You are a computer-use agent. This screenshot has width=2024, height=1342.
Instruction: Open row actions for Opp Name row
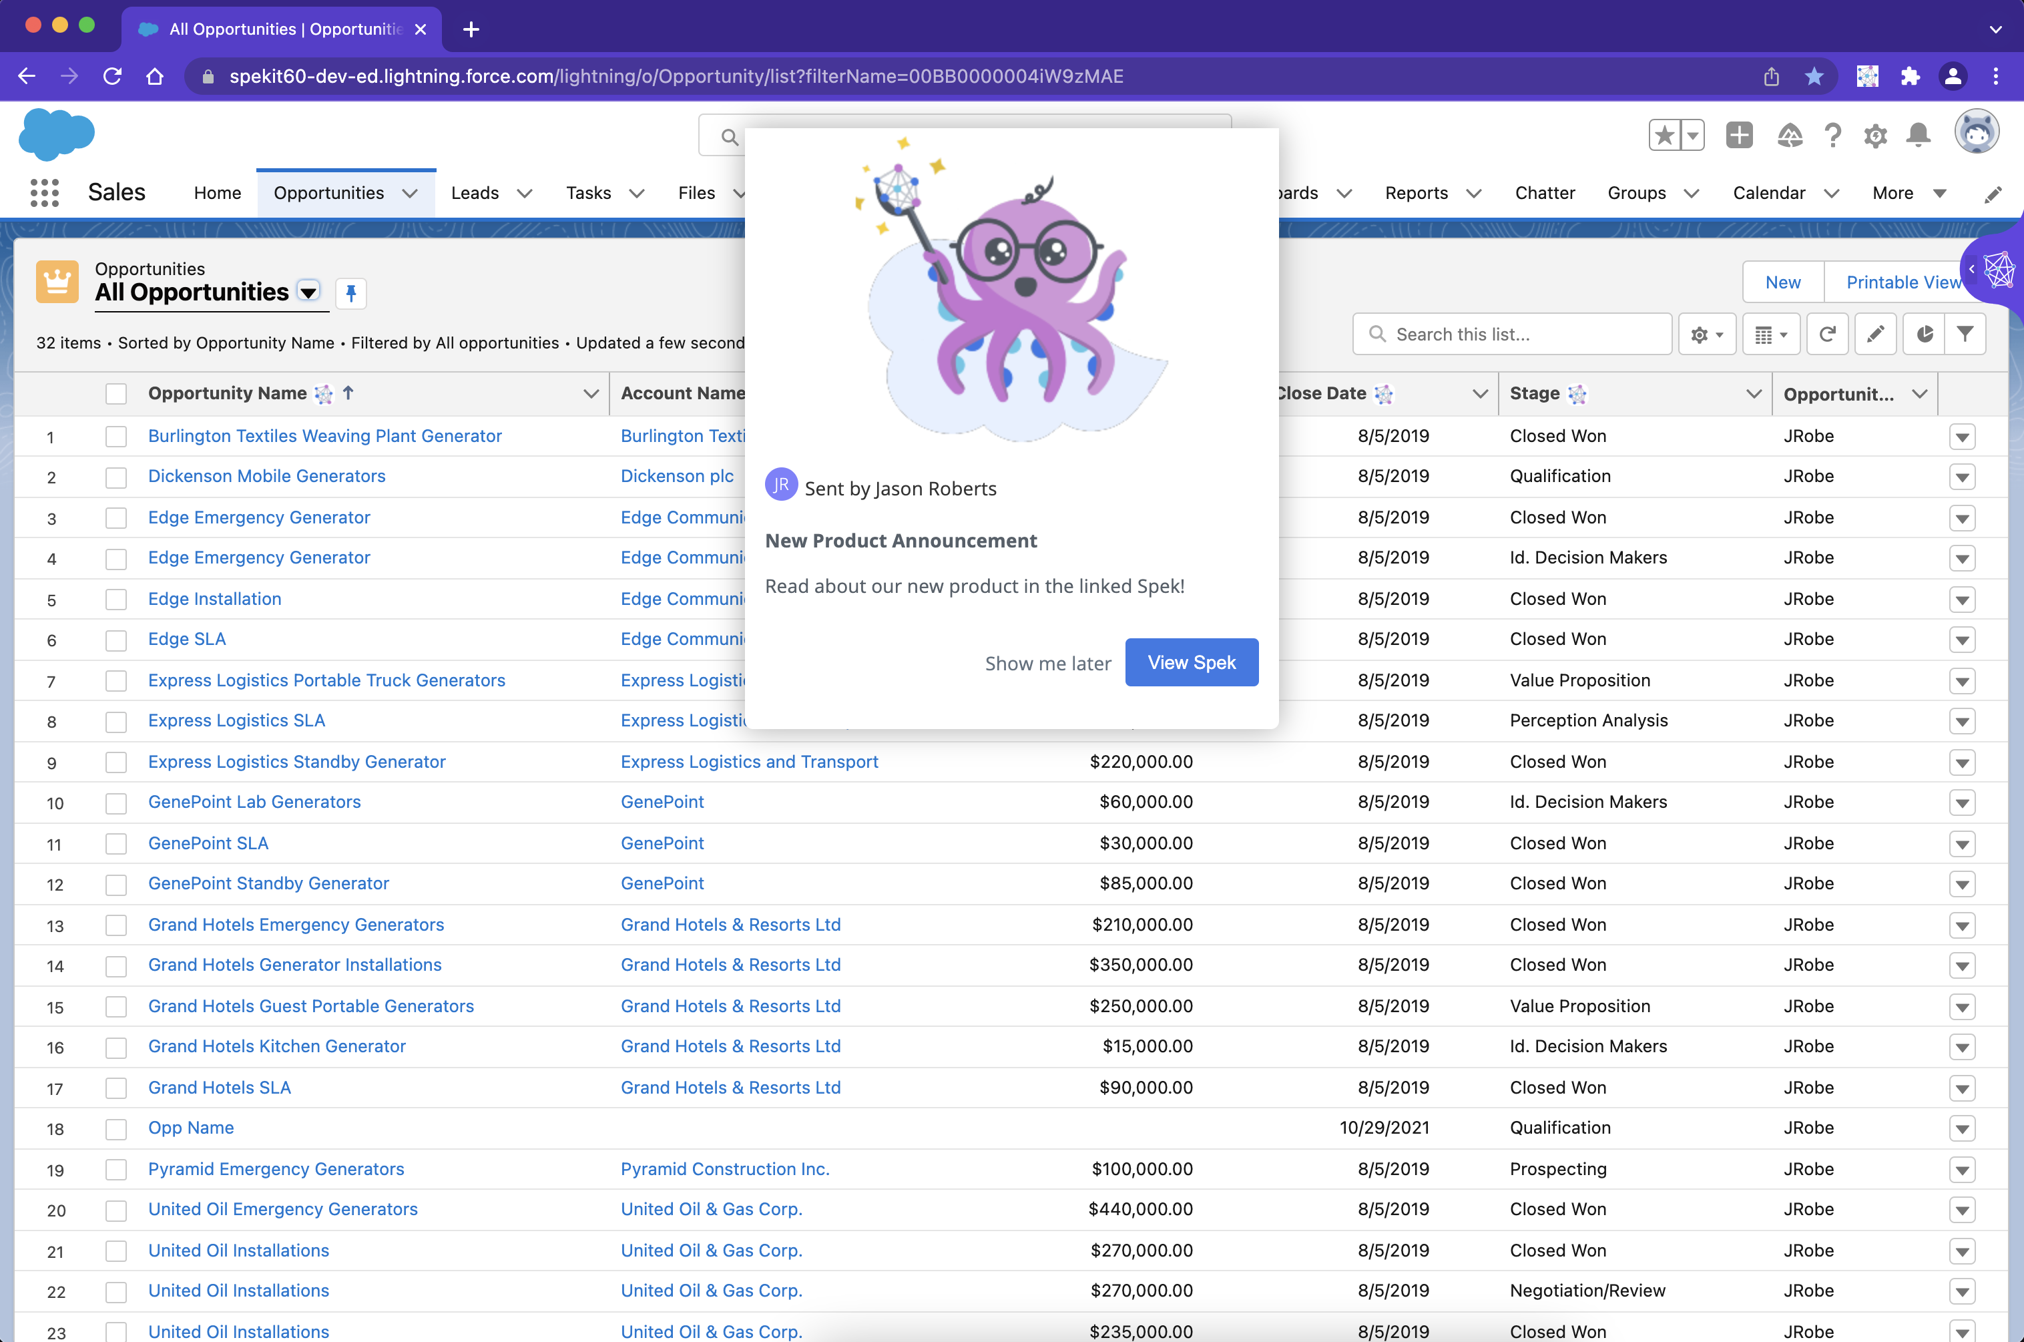click(1963, 1129)
